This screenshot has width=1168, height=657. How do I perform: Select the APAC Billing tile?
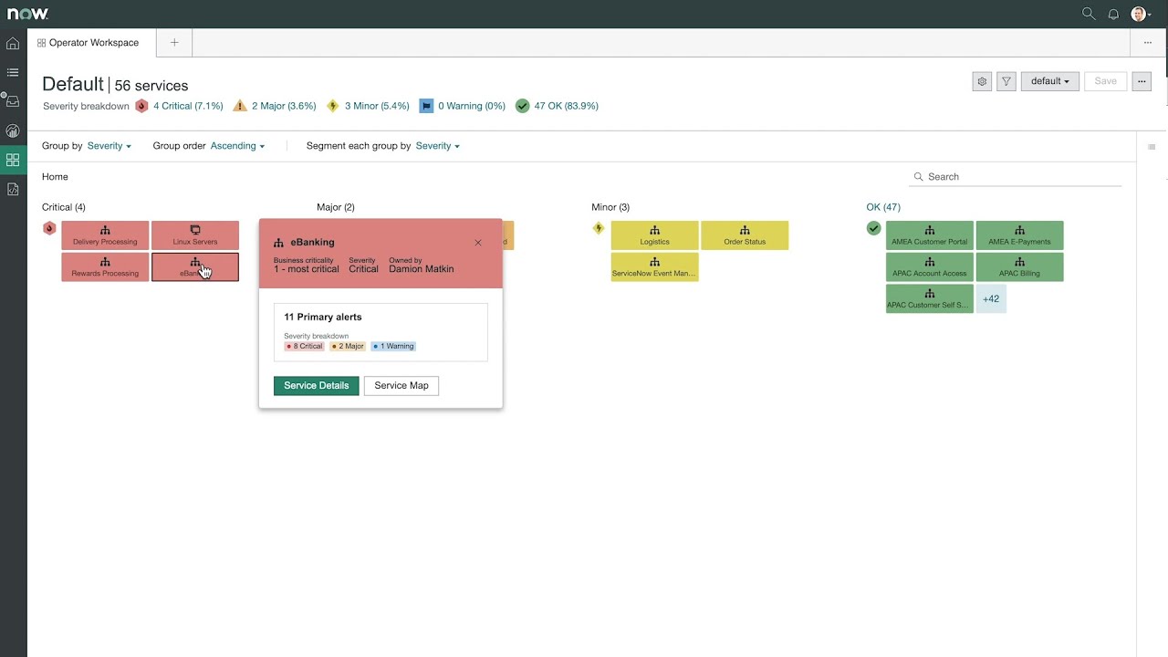(x=1020, y=266)
